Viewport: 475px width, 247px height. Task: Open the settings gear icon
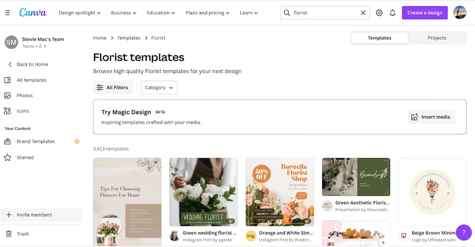(379, 13)
